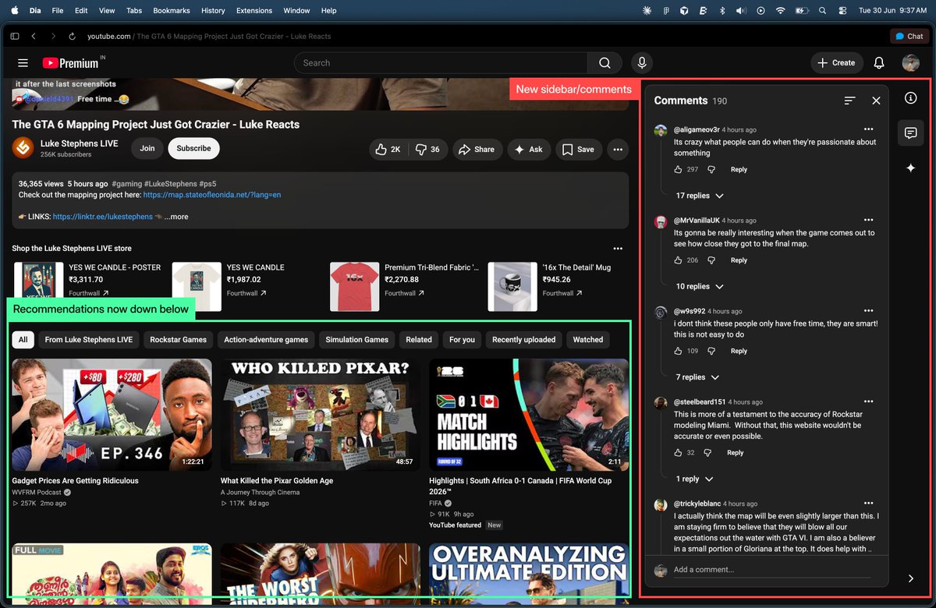Like @w9s992's comment with 109 likes
Viewport: 936px width, 608px height.
point(678,351)
